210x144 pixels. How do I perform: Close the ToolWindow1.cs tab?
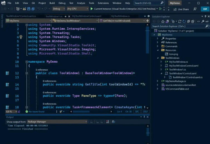69,16
